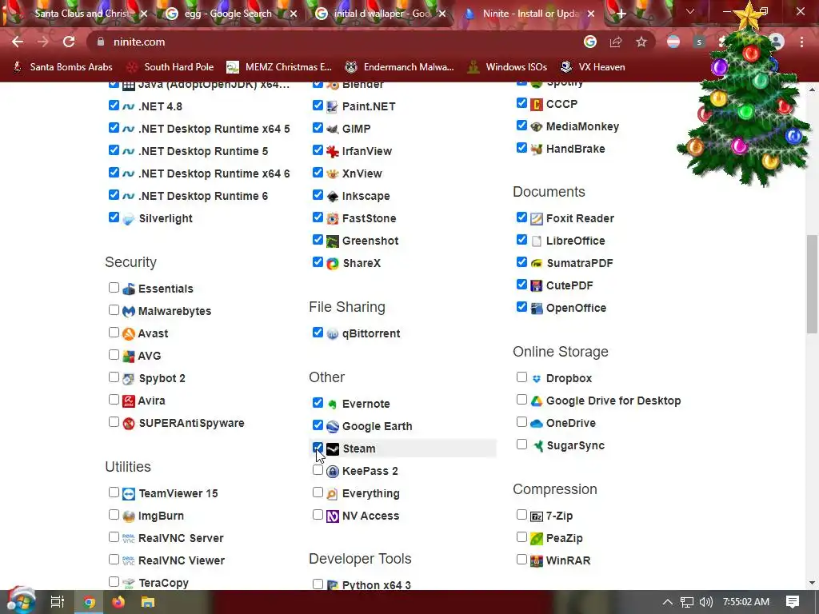The image size is (819, 614).
Task: Click the IrfanView red icon
Action: point(332,151)
